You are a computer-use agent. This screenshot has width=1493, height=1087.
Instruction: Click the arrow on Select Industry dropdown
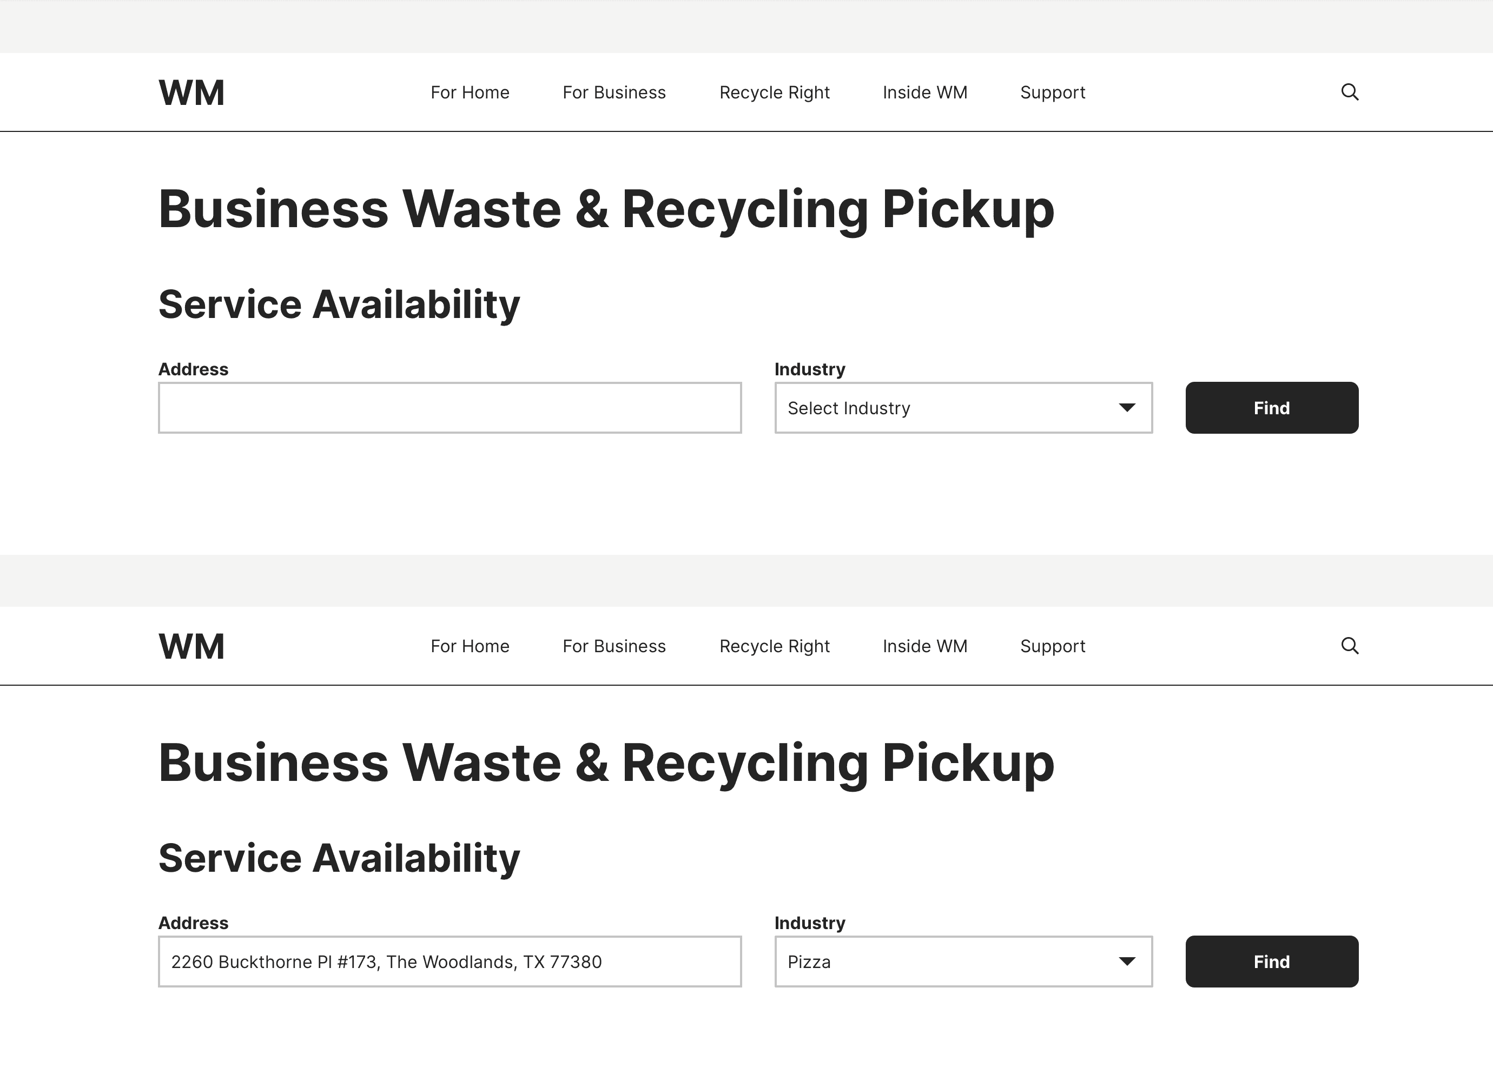point(1126,408)
